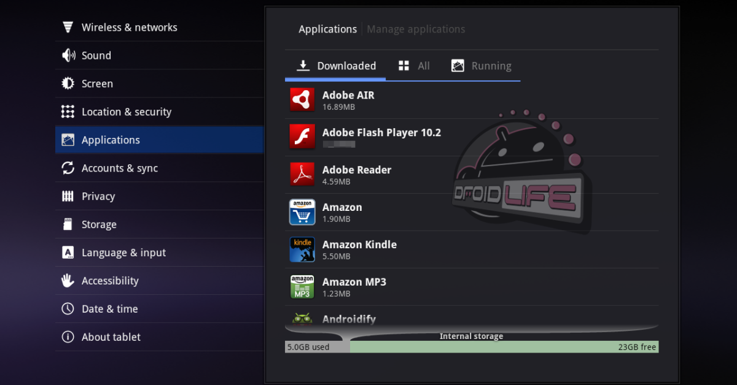Click the Adobe Reader PDF icon
The height and width of the screenshot is (385, 737).
click(302, 175)
